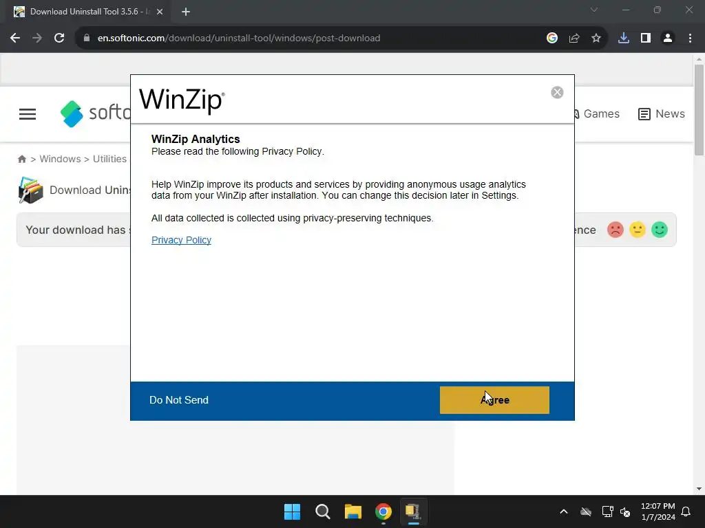Toggle the browser side panel
Viewport: 705px width, 528px height.
coord(646,38)
